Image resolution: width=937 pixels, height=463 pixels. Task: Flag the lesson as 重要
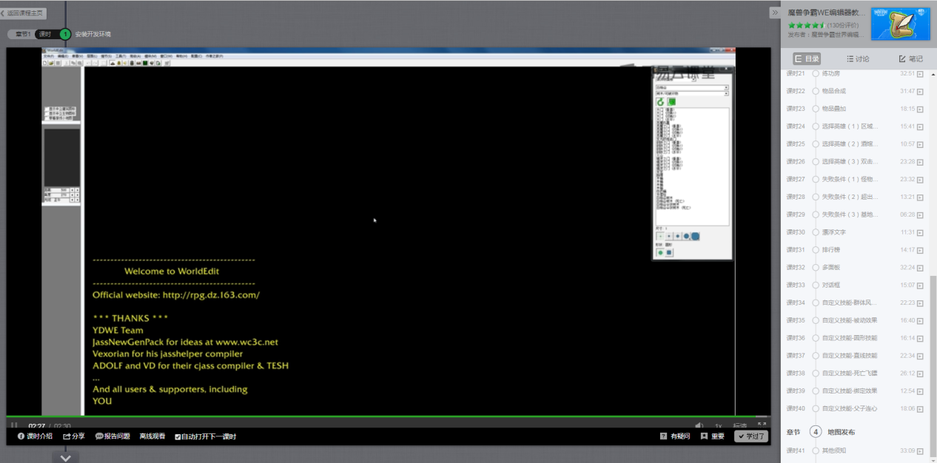point(712,436)
